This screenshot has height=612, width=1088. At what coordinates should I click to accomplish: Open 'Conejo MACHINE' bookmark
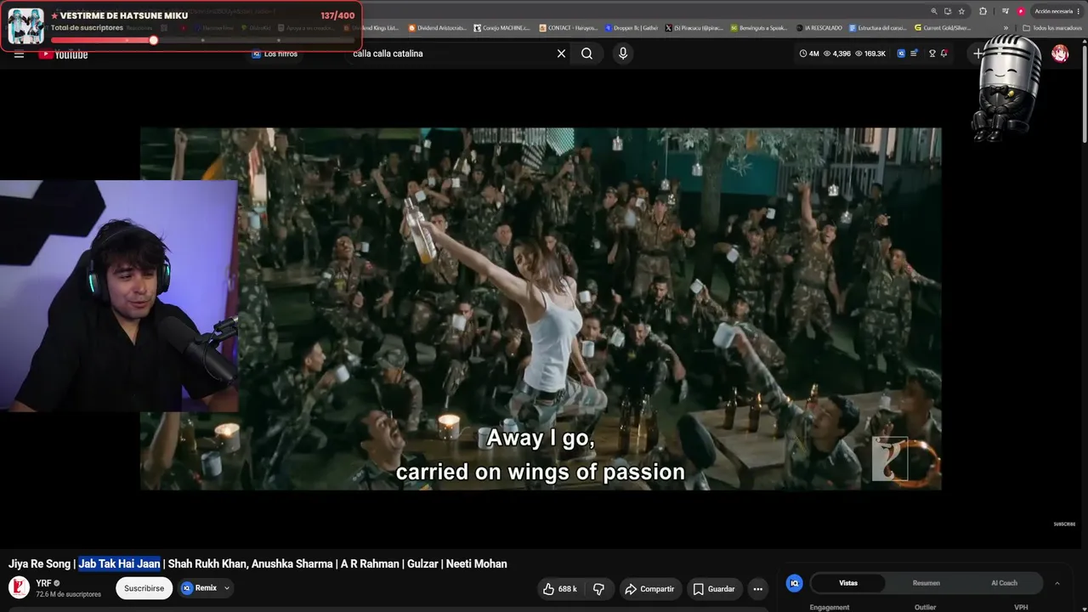click(501, 28)
